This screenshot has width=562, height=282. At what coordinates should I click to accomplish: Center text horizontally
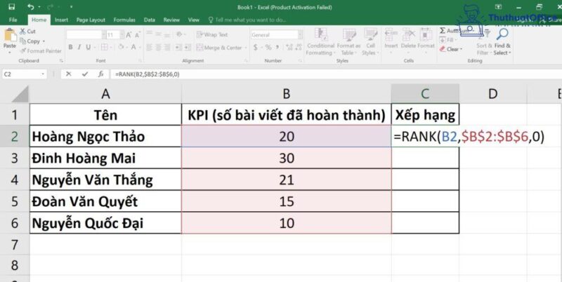pyautogui.click(x=159, y=47)
